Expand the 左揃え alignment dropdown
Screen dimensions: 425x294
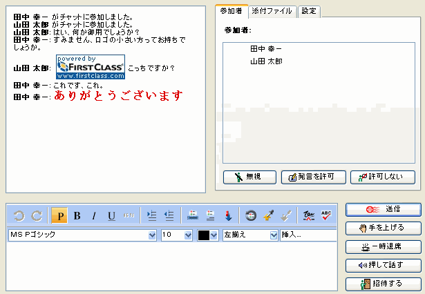[274, 235]
